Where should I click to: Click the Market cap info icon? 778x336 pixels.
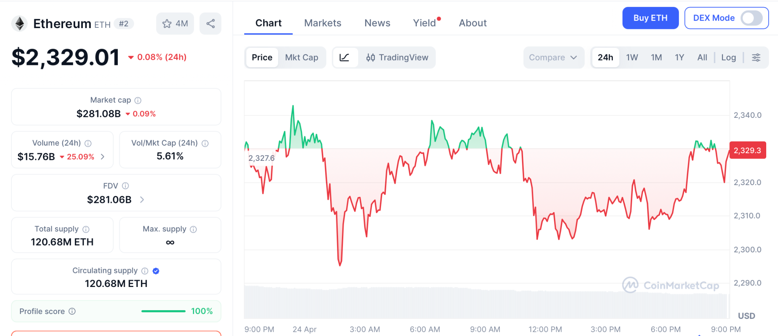point(138,100)
